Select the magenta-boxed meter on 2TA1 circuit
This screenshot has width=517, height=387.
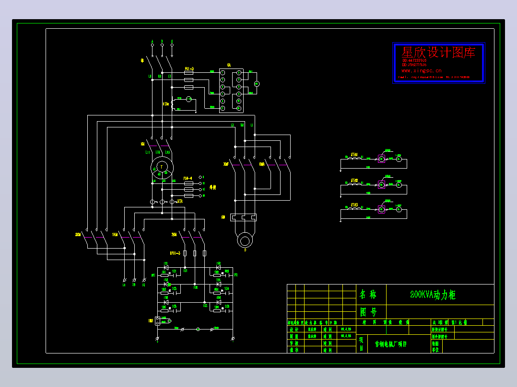[x=381, y=159]
